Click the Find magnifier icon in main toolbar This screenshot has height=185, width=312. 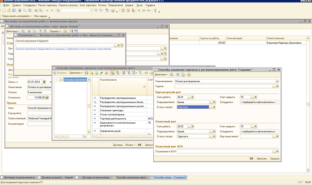click(x=58, y=11)
